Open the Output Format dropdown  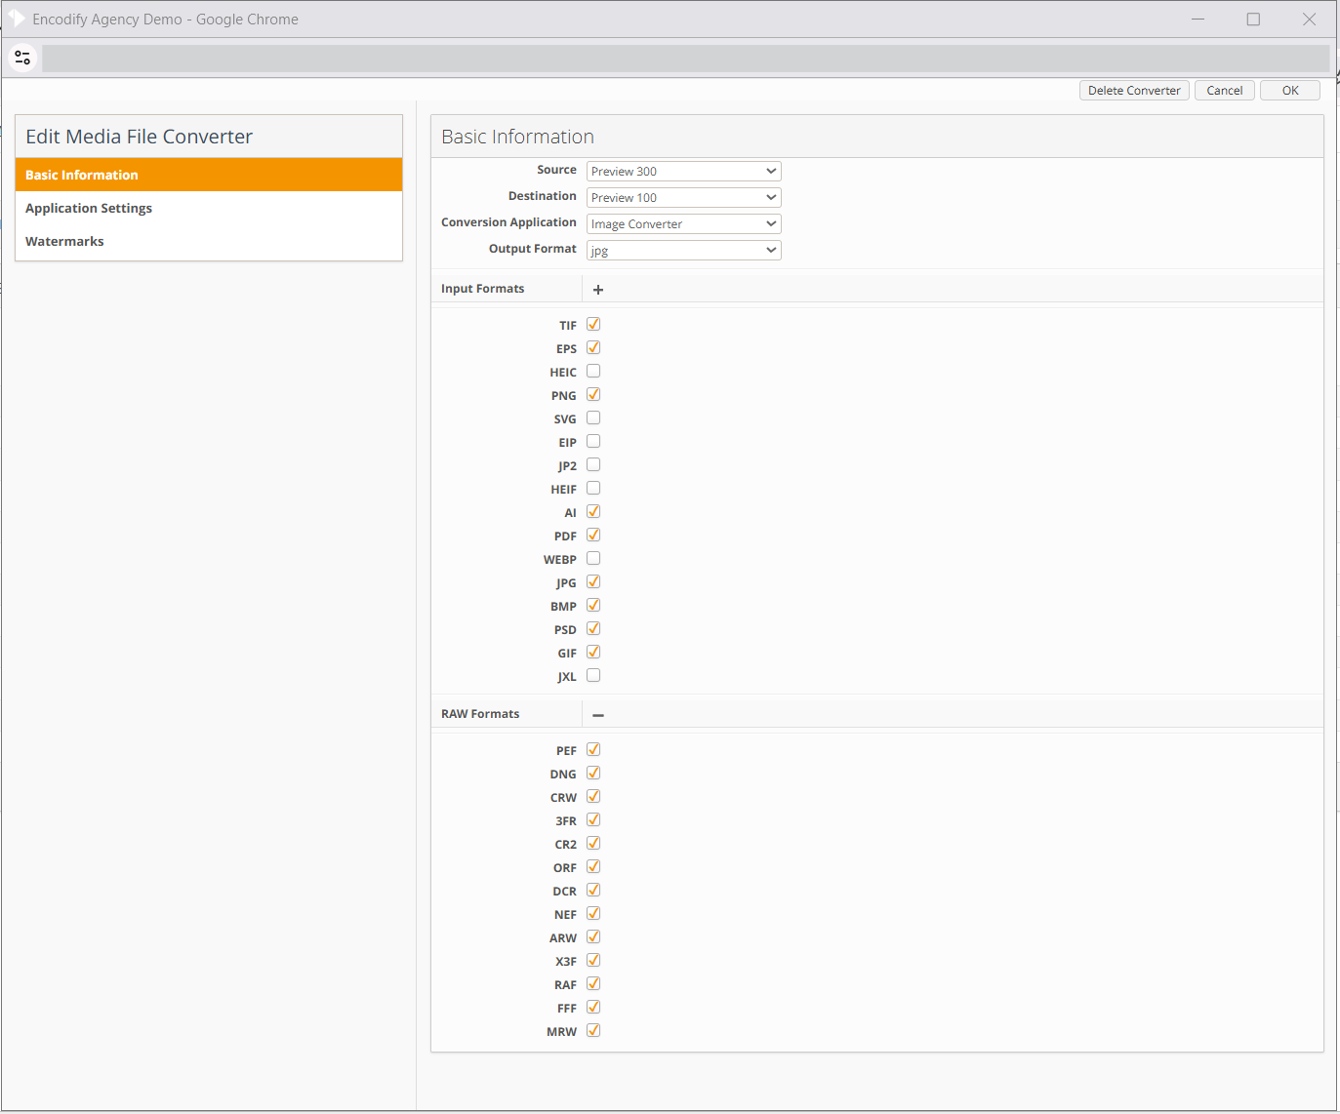point(684,250)
